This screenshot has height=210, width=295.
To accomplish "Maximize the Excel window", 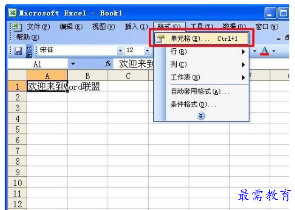I will click(x=283, y=13).
